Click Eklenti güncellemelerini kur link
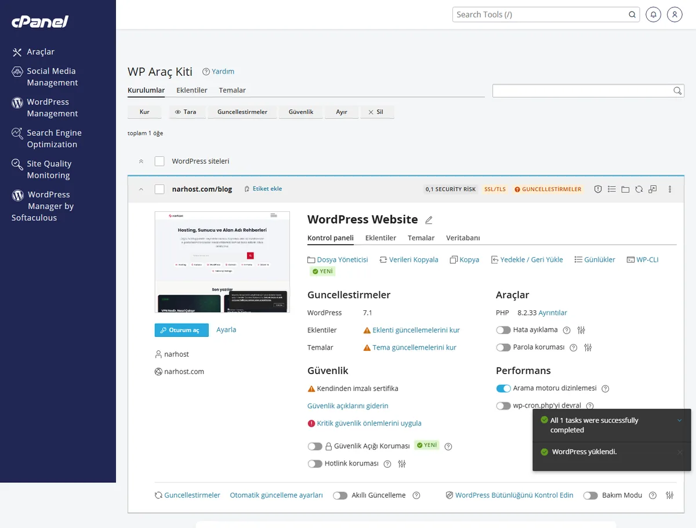This screenshot has height=528, width=696. pyautogui.click(x=416, y=330)
